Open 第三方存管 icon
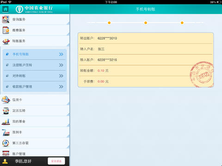222x166 pixels. [6, 143]
